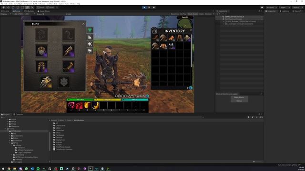Open the Account dropdown
The image size is (305, 171).
[271, 8]
